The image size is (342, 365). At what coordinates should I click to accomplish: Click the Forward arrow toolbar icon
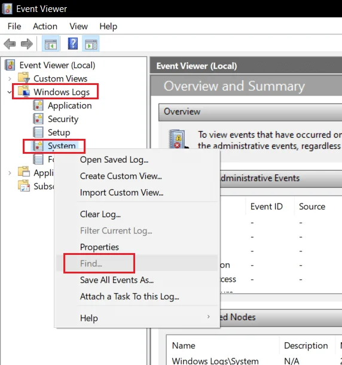click(x=27, y=44)
